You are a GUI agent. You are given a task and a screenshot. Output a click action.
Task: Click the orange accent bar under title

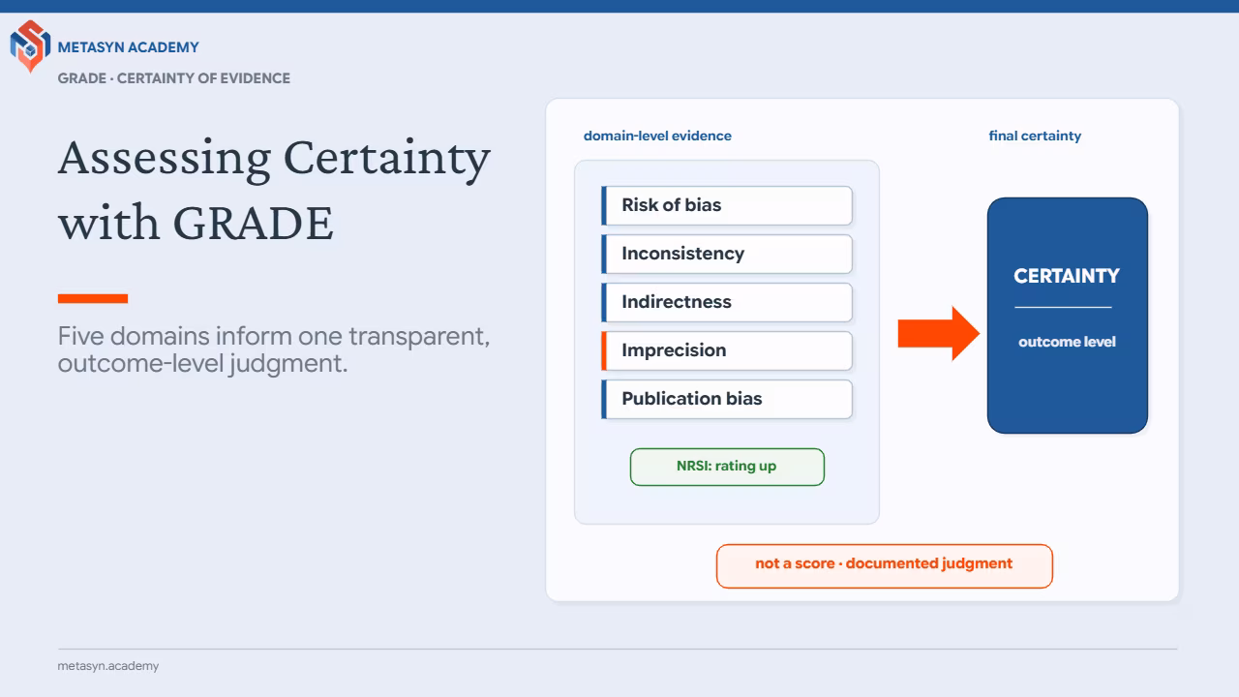pos(93,299)
